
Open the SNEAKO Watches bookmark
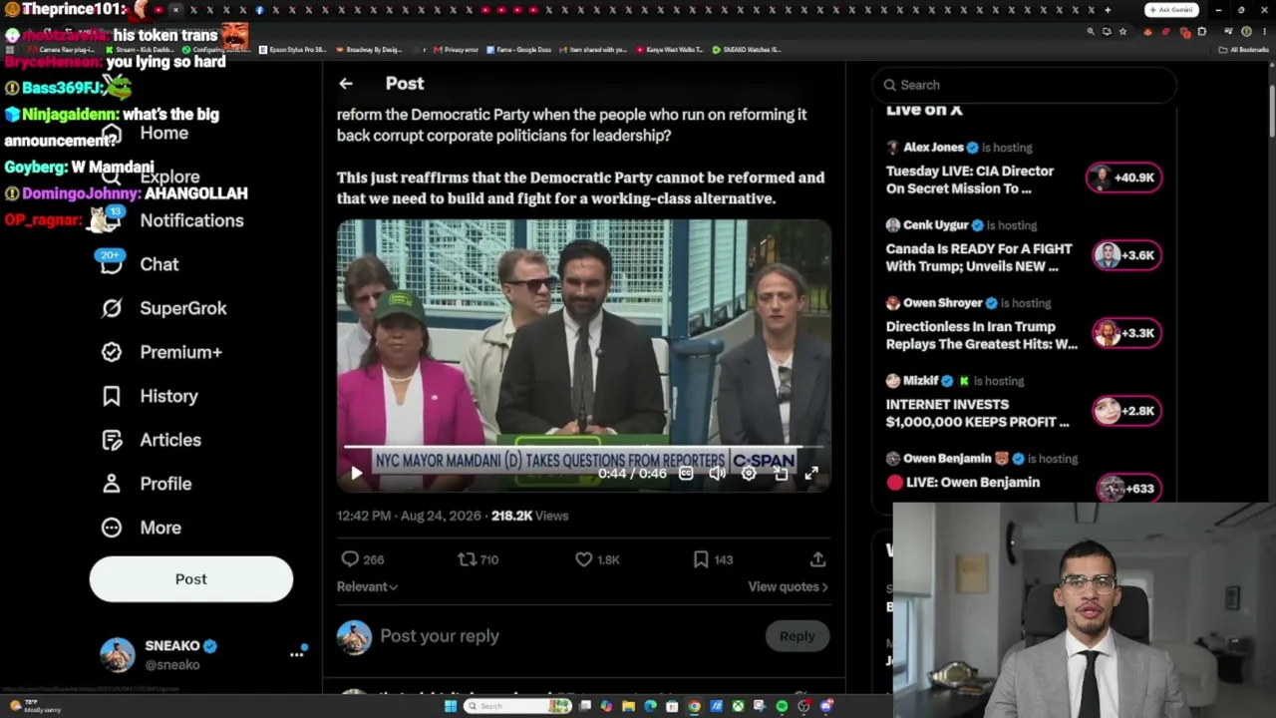[x=747, y=49]
